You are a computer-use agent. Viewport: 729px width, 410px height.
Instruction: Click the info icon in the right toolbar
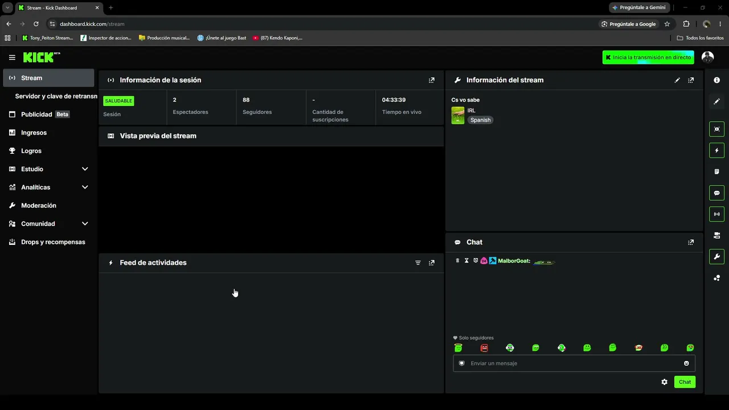click(717, 80)
